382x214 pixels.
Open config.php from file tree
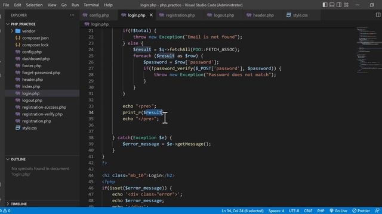32,52
